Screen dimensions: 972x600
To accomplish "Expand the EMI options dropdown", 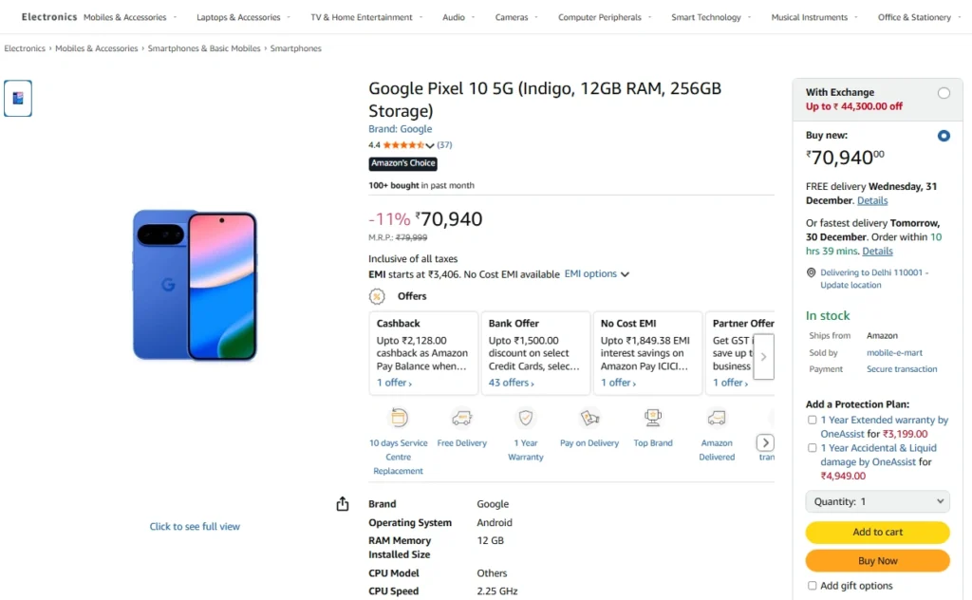I will [597, 274].
